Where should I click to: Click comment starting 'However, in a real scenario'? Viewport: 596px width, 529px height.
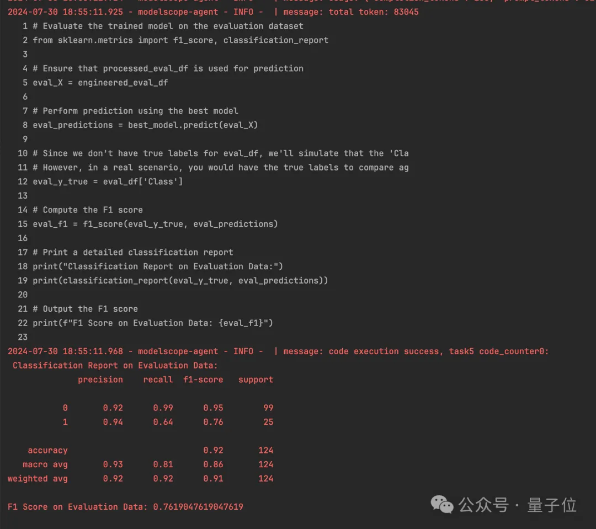coord(220,168)
